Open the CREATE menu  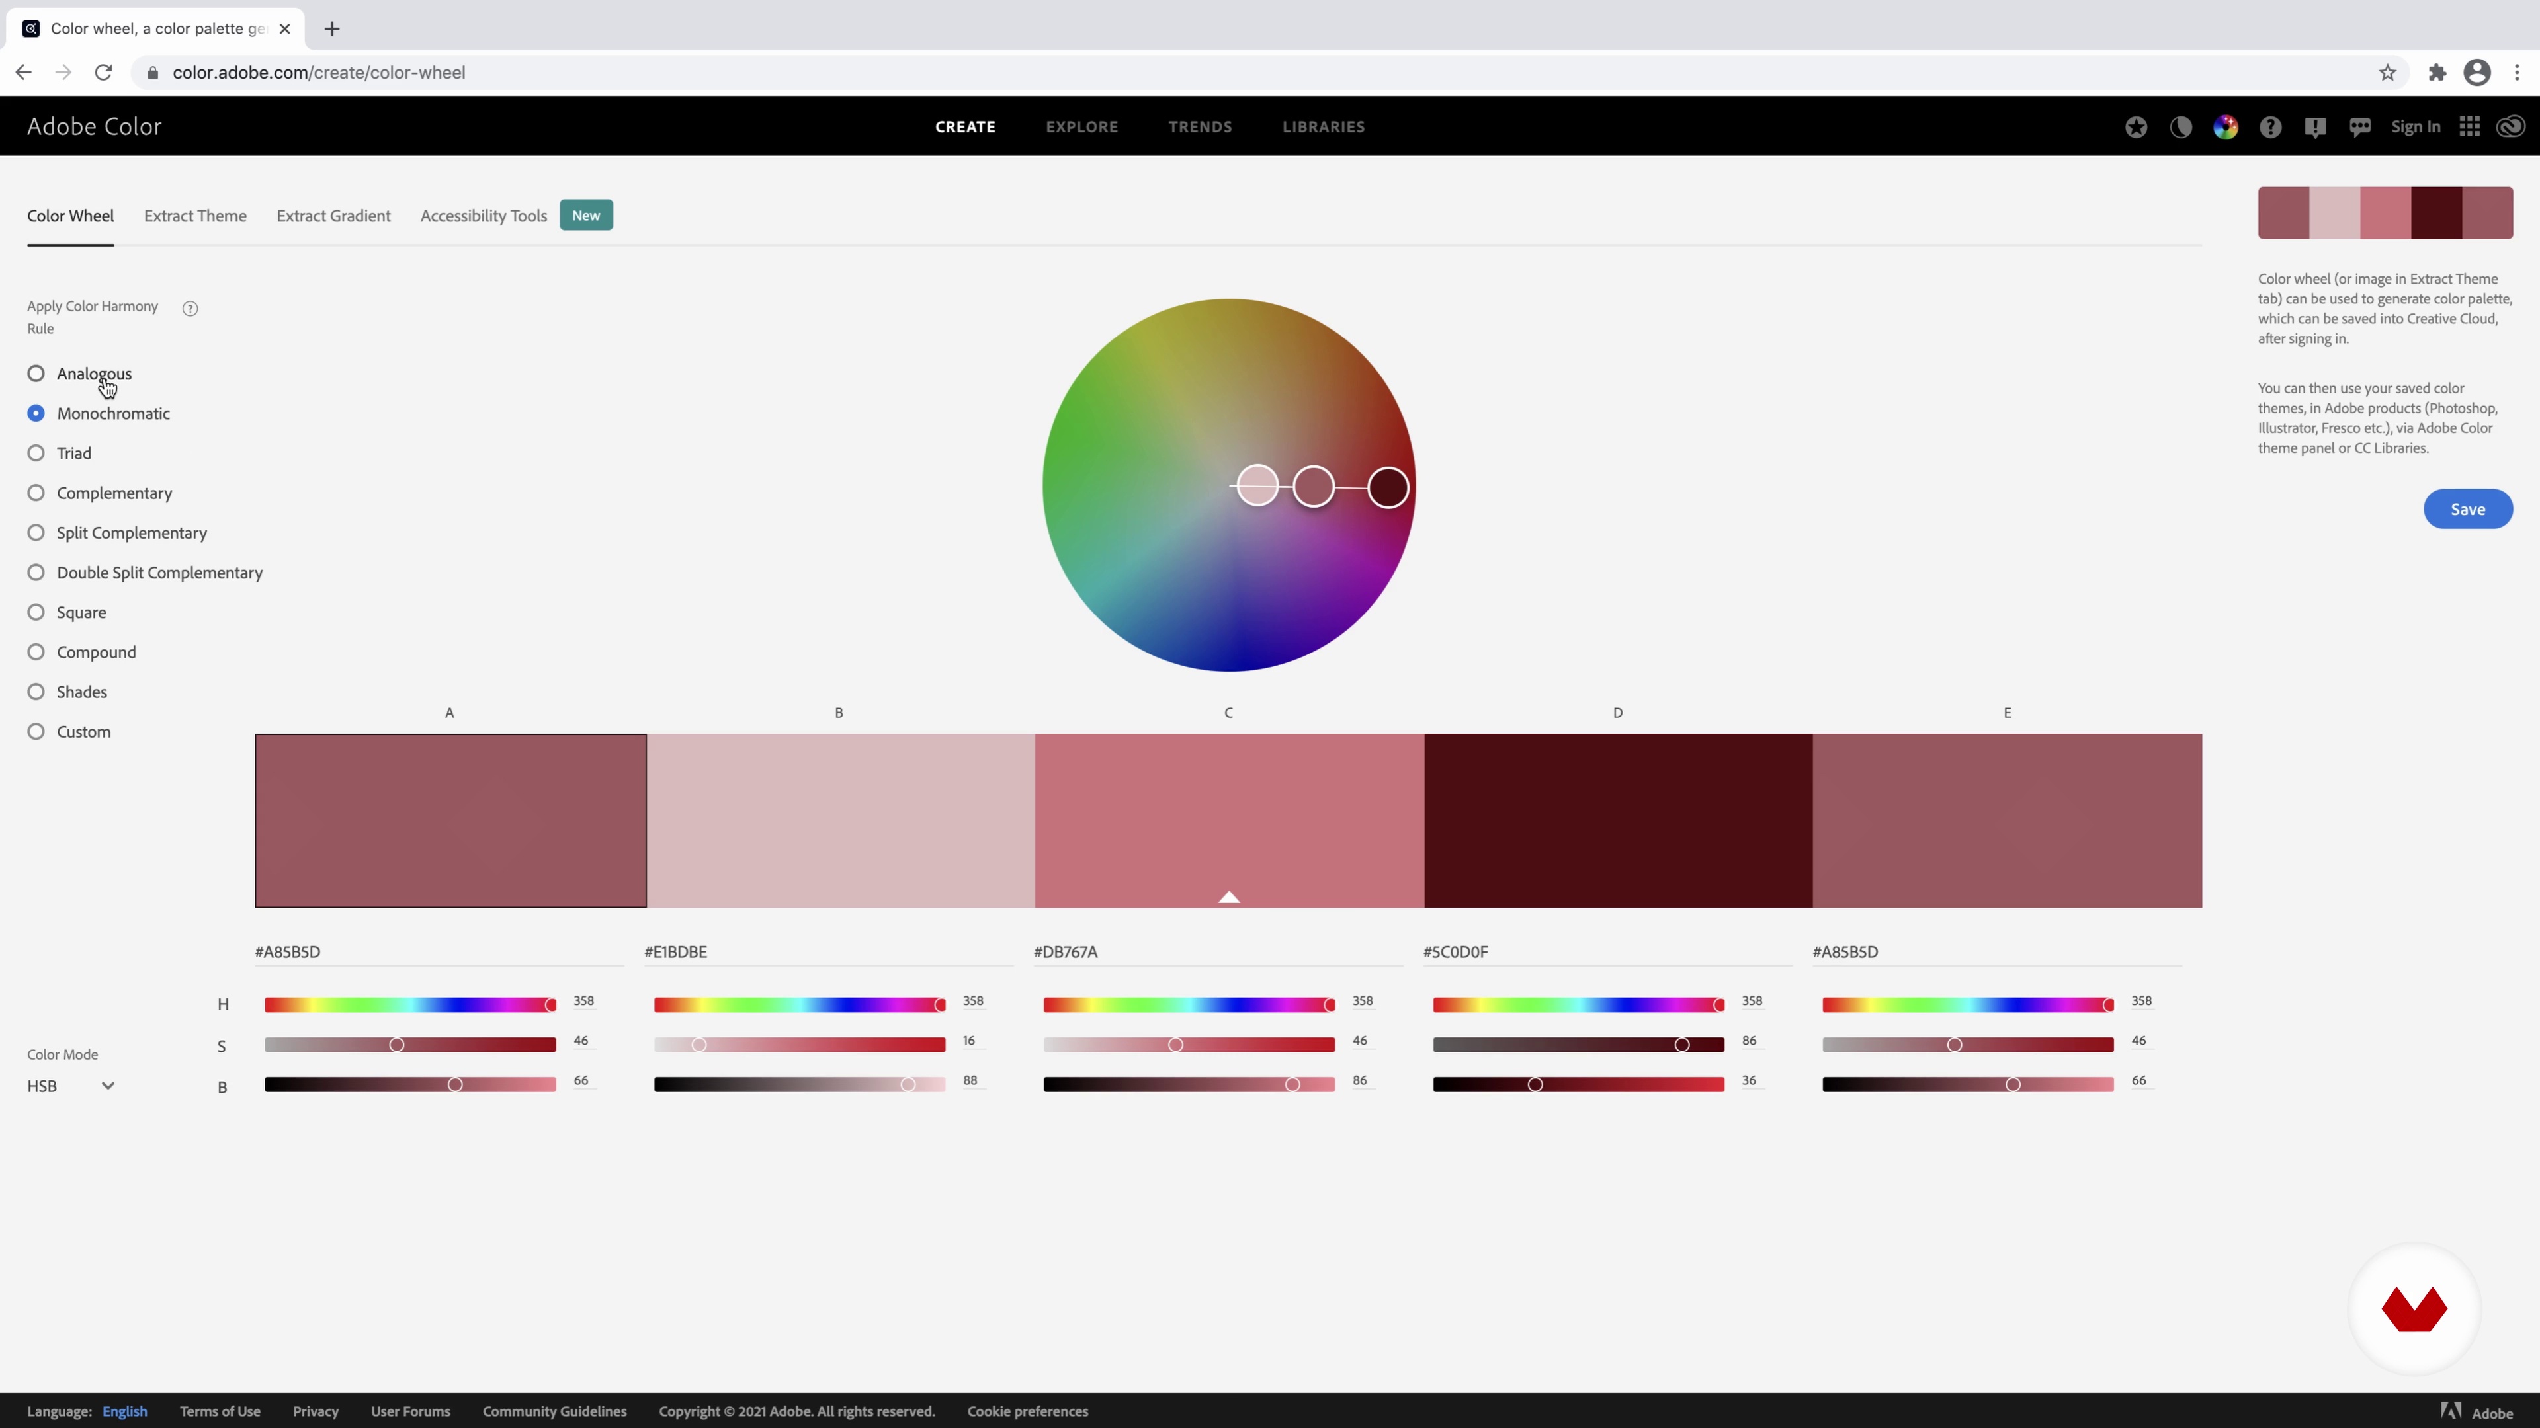pyautogui.click(x=965, y=127)
